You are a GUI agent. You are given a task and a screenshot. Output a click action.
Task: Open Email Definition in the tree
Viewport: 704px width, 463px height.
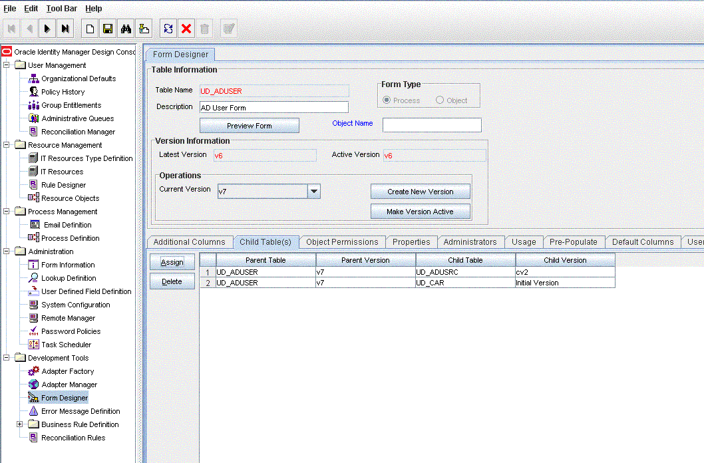point(67,225)
